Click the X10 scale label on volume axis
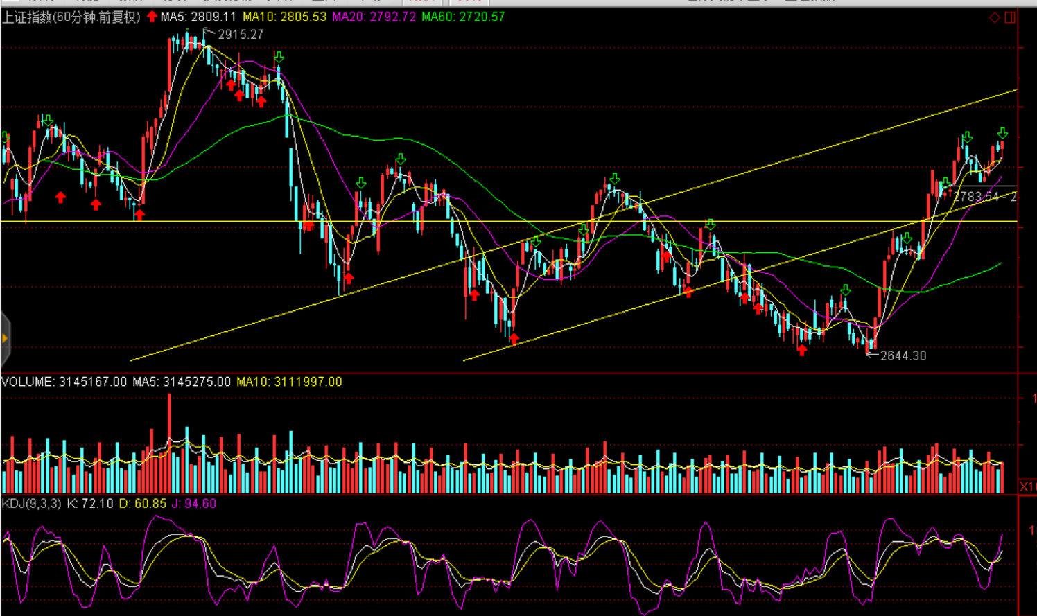The image size is (1037, 616). click(x=1028, y=487)
